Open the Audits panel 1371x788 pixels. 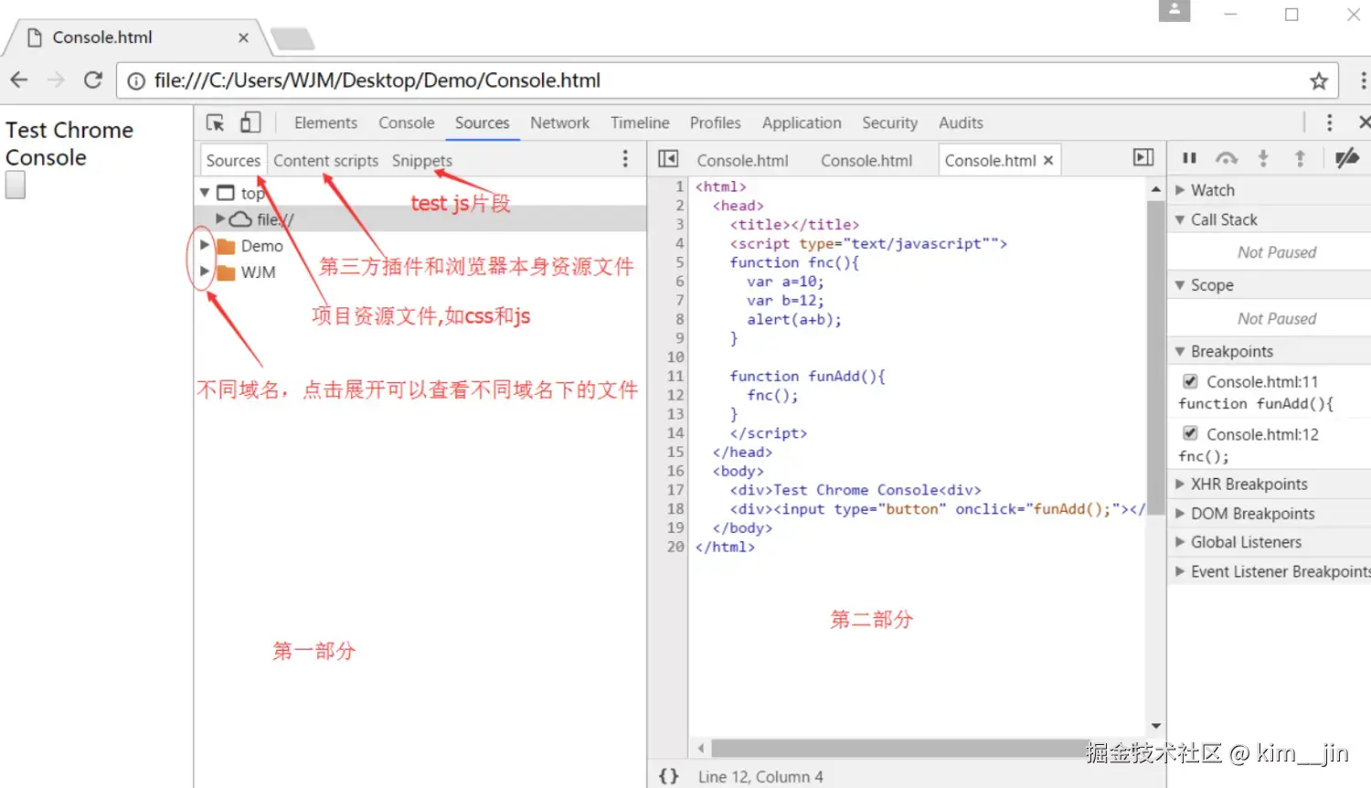[x=961, y=122]
